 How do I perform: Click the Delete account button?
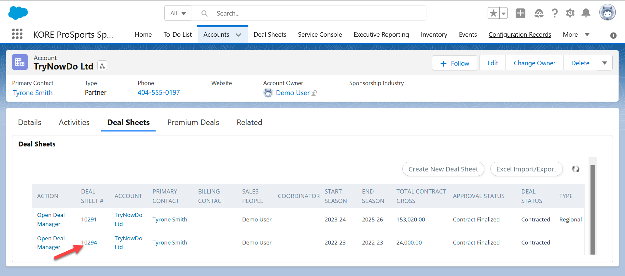(x=580, y=63)
